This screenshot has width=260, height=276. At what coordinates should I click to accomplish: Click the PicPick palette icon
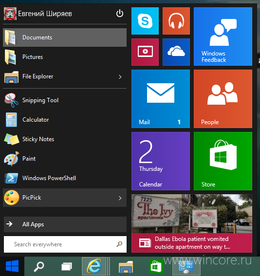click(x=12, y=198)
